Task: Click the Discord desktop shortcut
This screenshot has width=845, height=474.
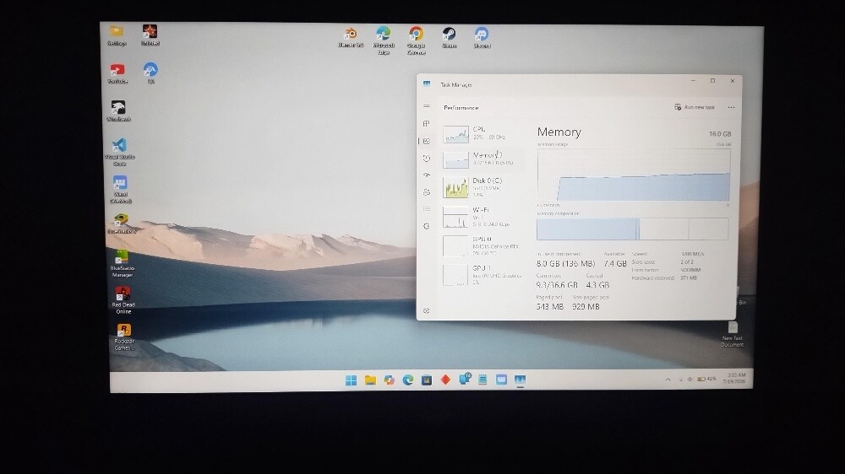Action: tap(482, 38)
